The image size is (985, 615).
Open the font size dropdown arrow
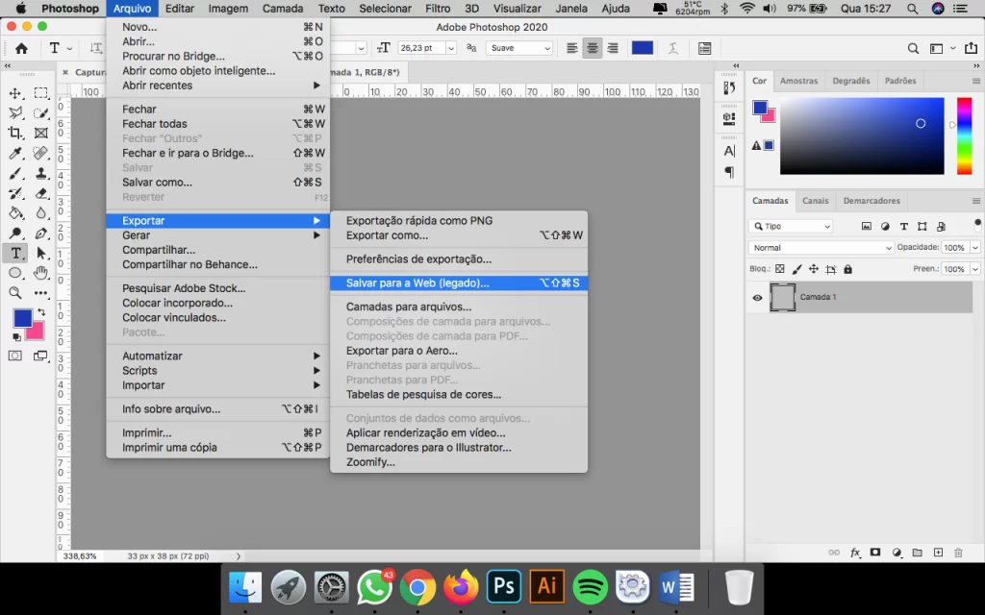point(450,48)
